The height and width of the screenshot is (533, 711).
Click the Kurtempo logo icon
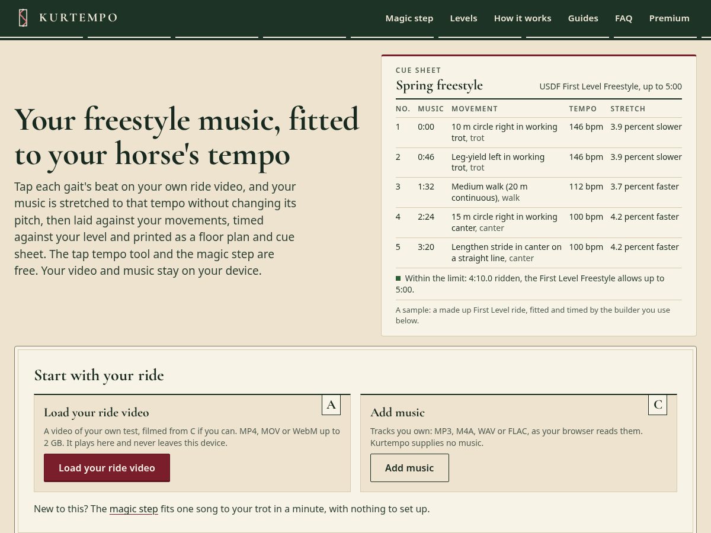[23, 18]
